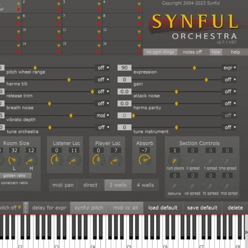
Task: Select the direct room mode
Action: pyautogui.click(x=90, y=185)
